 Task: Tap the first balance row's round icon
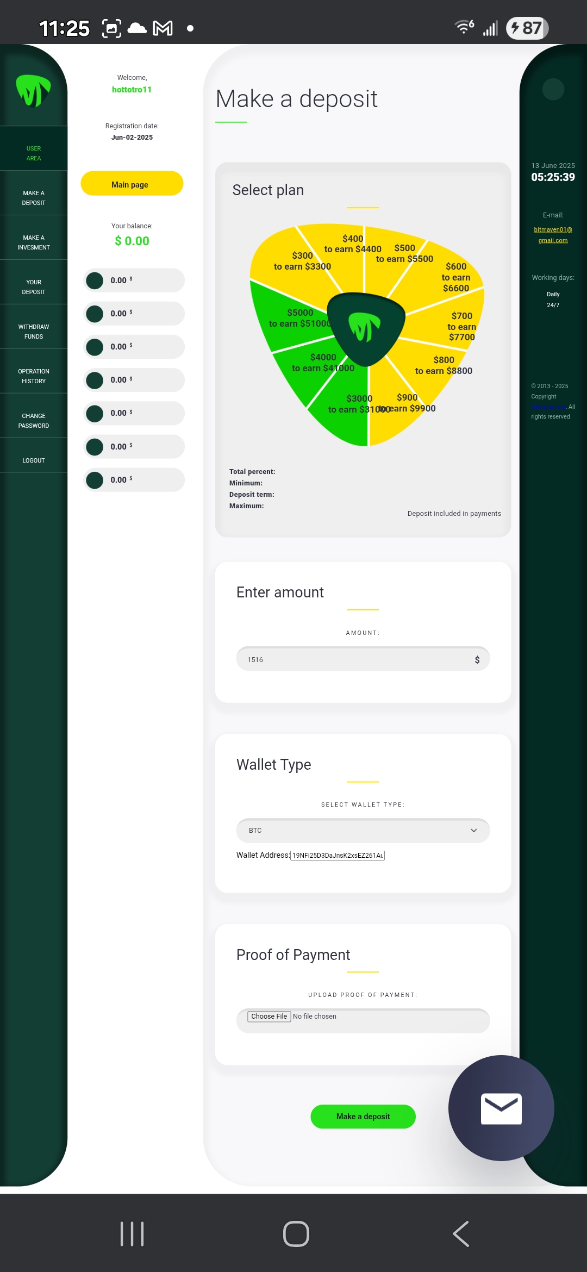(x=95, y=280)
